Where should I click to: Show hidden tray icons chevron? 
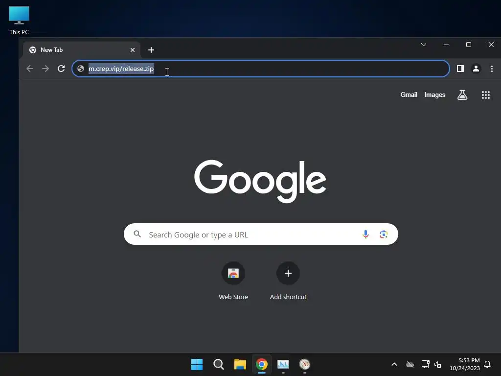(x=394, y=364)
